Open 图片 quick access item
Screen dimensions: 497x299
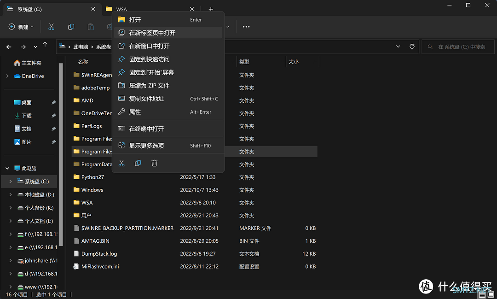23,142
